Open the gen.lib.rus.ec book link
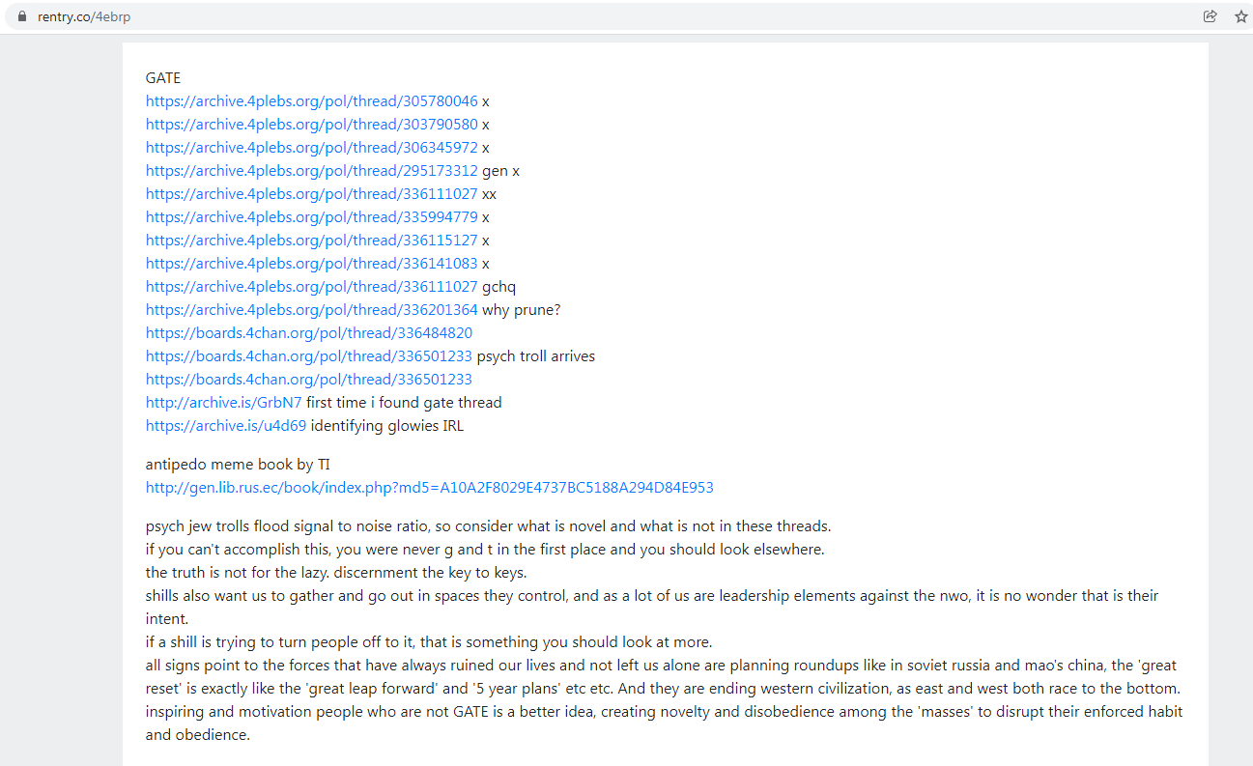 coord(430,488)
